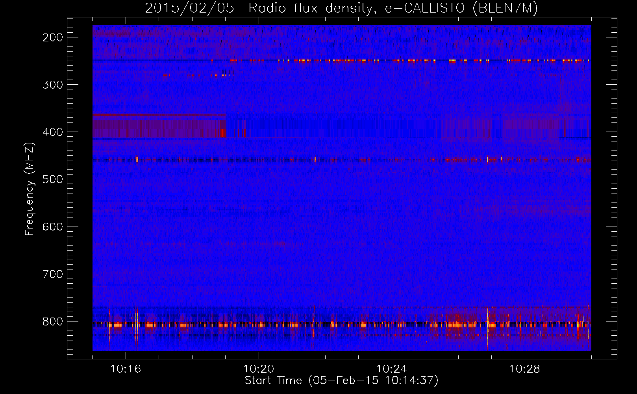Click the 600 frequency tick label
Screen dimensions: 637x394
point(53,227)
